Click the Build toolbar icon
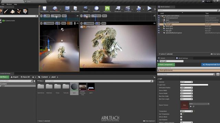 (x=139, y=9)
